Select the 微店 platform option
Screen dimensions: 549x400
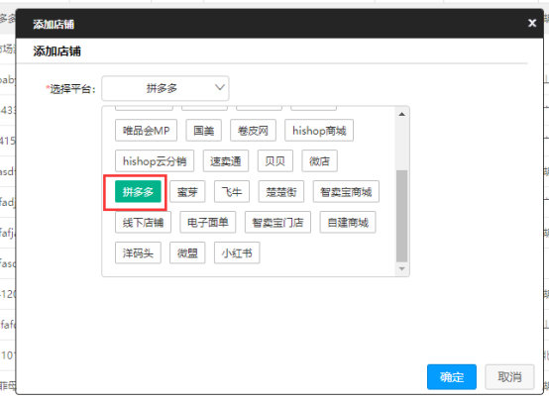(x=319, y=161)
